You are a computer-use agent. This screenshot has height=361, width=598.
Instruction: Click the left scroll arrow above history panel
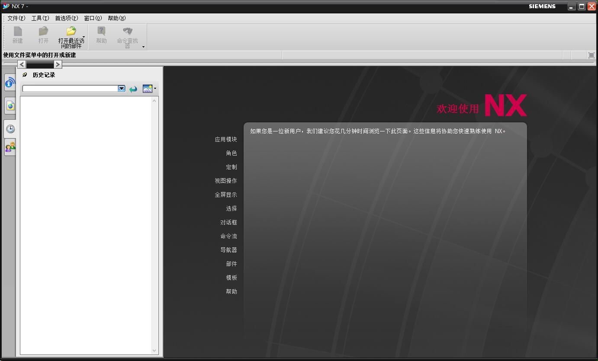[22, 64]
